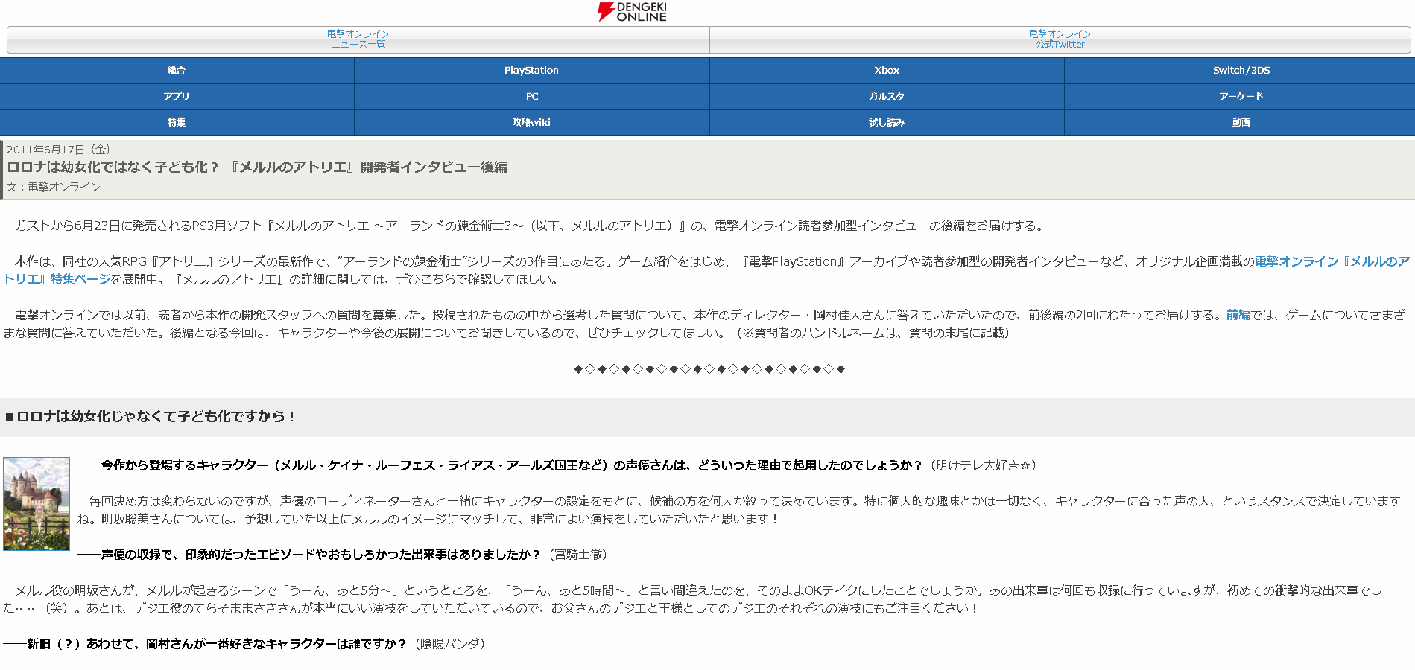The width and height of the screenshot is (1415, 670).
Task: Click the questioner name （宮騎士徹）
Action: (578, 555)
